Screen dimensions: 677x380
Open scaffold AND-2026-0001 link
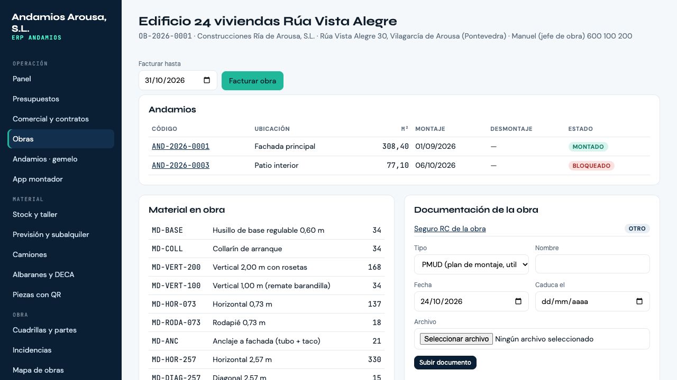pyautogui.click(x=180, y=146)
